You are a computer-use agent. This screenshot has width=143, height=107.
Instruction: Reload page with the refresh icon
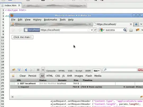click(x=95, y=30)
